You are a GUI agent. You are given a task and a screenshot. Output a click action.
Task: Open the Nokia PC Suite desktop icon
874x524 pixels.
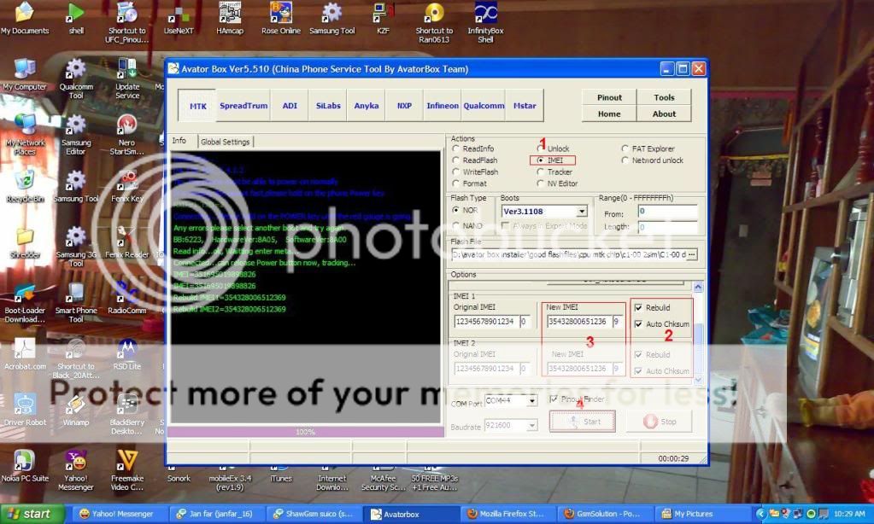(x=24, y=463)
